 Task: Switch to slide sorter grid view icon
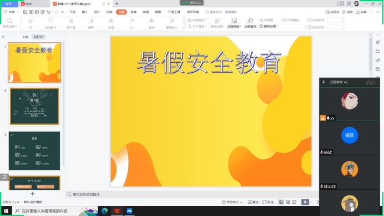tap(288, 202)
